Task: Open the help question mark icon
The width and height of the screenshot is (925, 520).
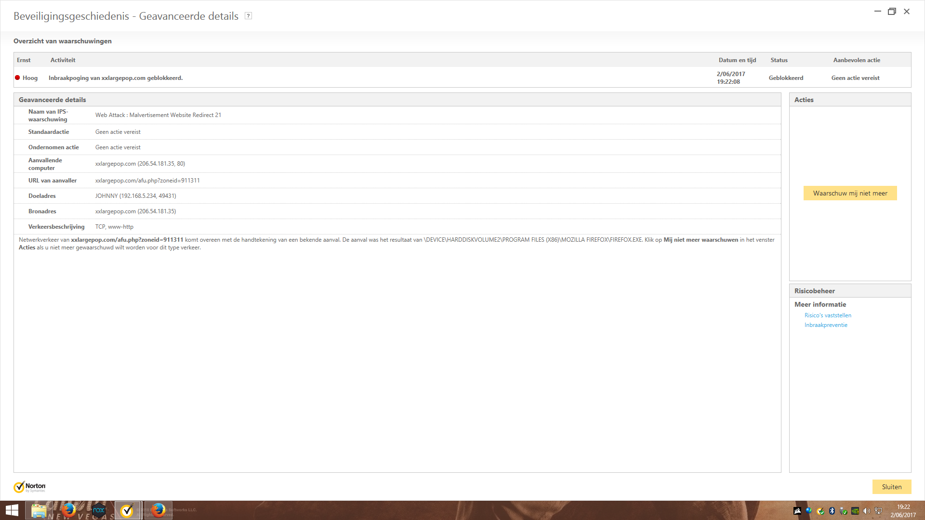Action: pos(248,16)
